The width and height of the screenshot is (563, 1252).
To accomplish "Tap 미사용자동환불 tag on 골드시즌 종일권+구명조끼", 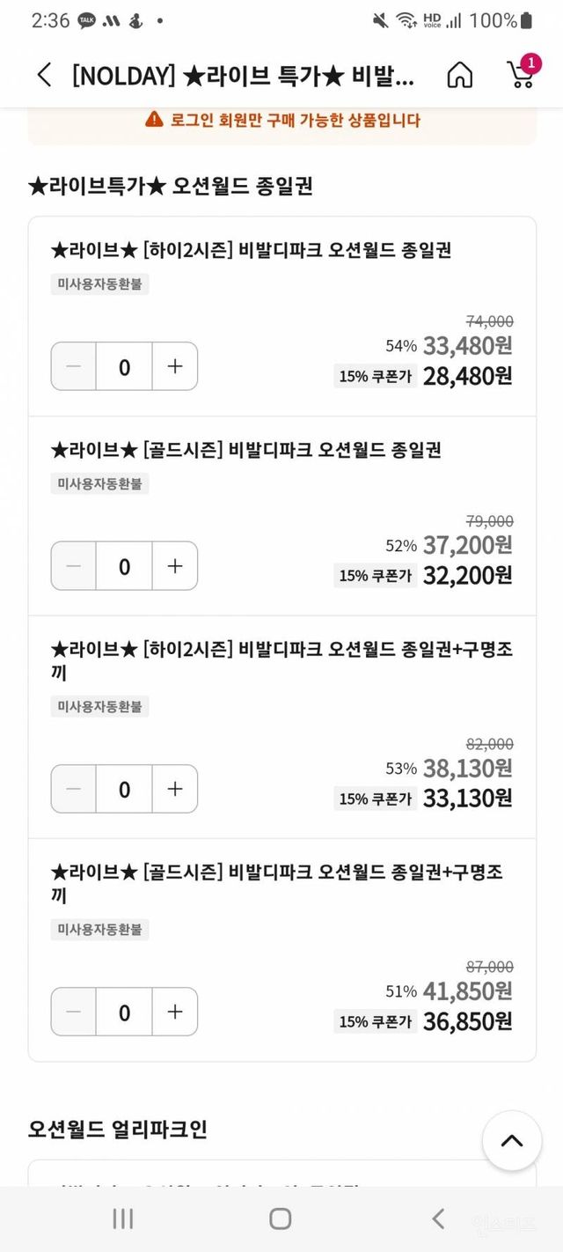I will (100, 929).
